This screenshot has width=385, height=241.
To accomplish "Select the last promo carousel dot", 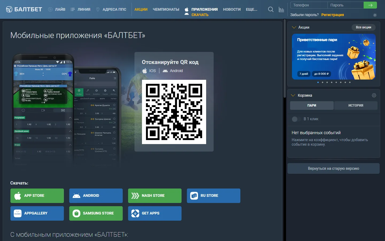I will [x=350, y=82].
